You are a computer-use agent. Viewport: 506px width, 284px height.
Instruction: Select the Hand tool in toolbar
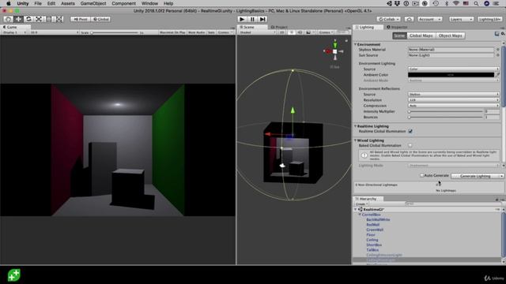(x=9, y=19)
